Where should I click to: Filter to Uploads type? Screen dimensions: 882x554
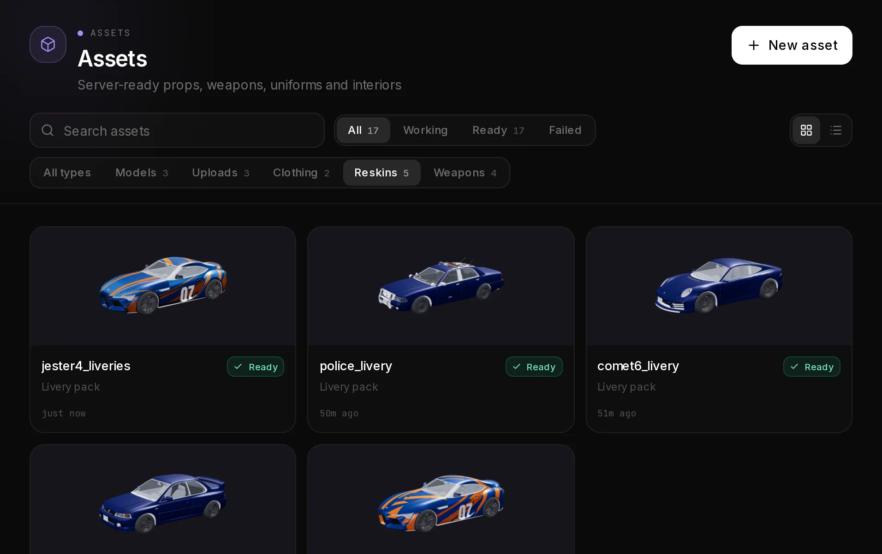[220, 173]
